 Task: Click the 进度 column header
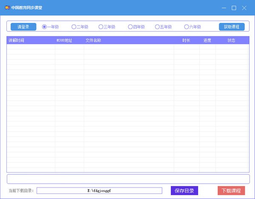tap(207, 40)
